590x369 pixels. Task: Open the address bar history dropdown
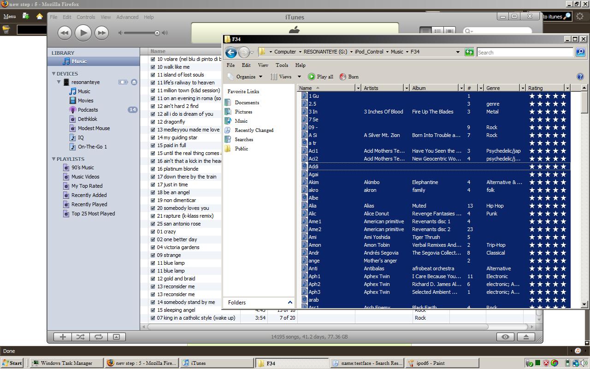(x=458, y=52)
